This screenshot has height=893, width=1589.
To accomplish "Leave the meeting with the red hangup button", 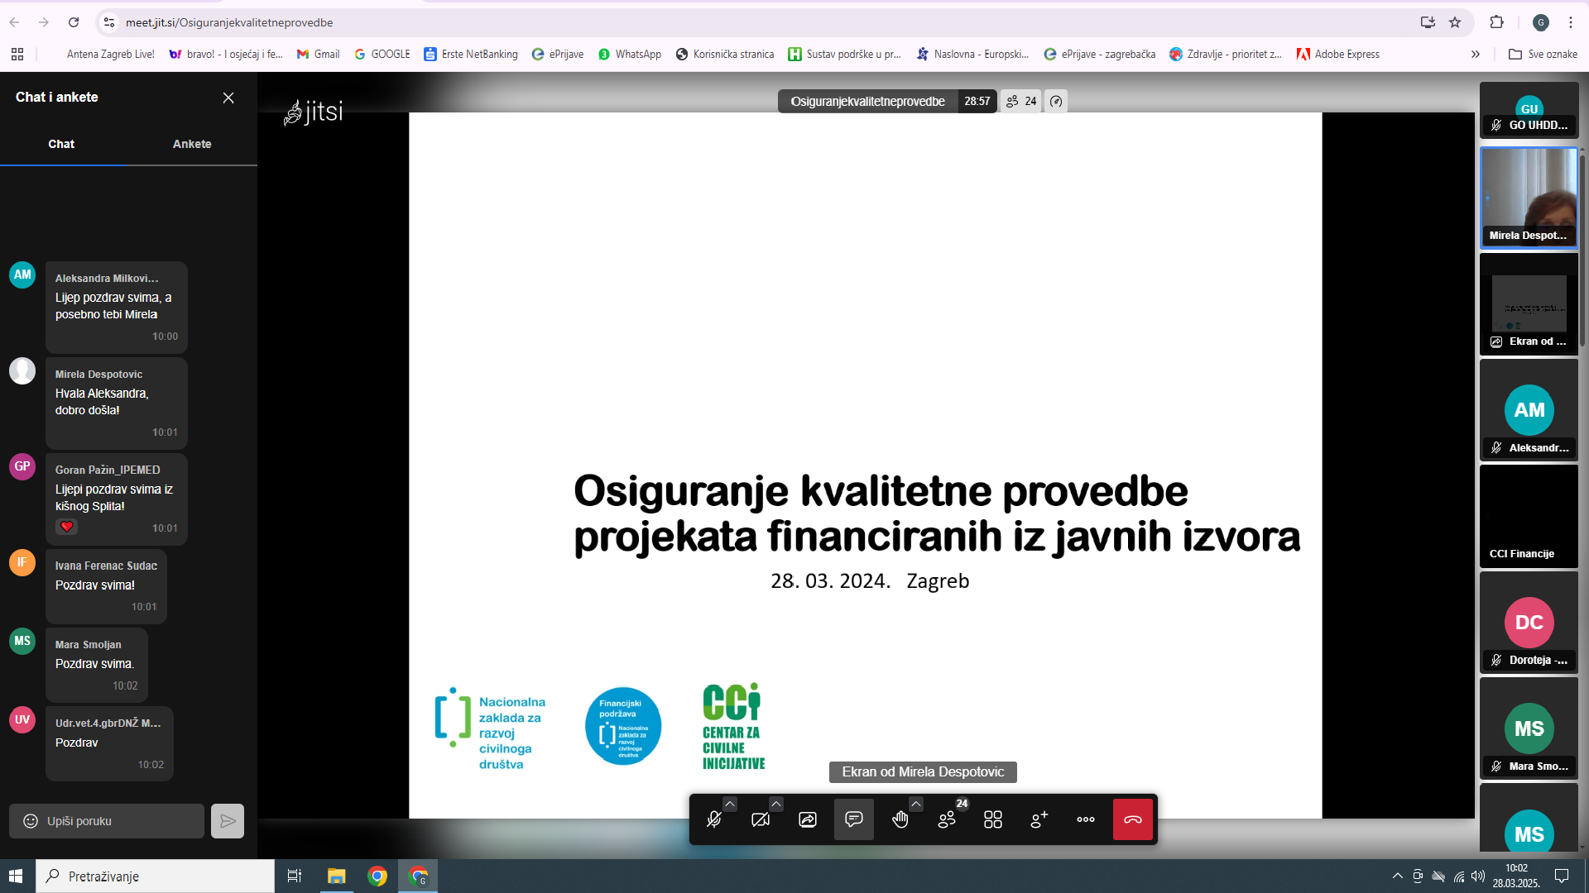I will pyautogui.click(x=1132, y=819).
